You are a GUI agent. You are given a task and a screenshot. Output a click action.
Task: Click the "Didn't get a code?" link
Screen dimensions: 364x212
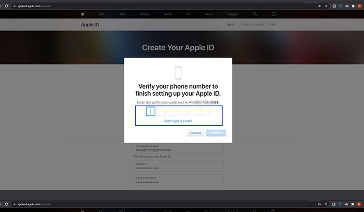coord(178,121)
